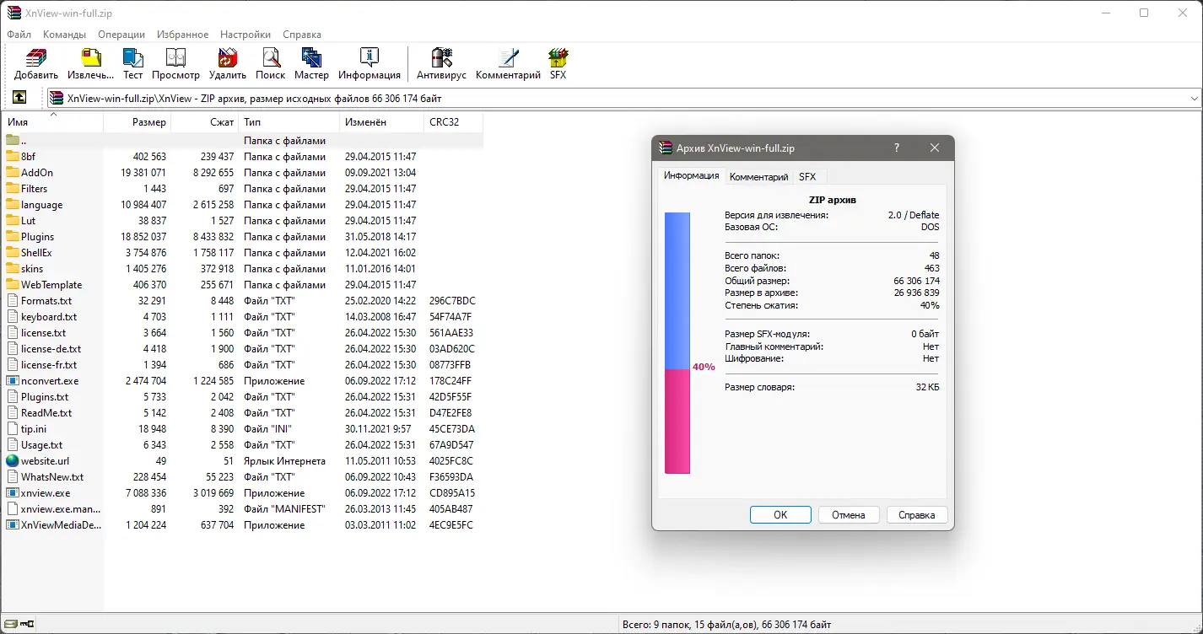Open the Команды menu
Viewport: 1203px width, 634px height.
tap(65, 35)
